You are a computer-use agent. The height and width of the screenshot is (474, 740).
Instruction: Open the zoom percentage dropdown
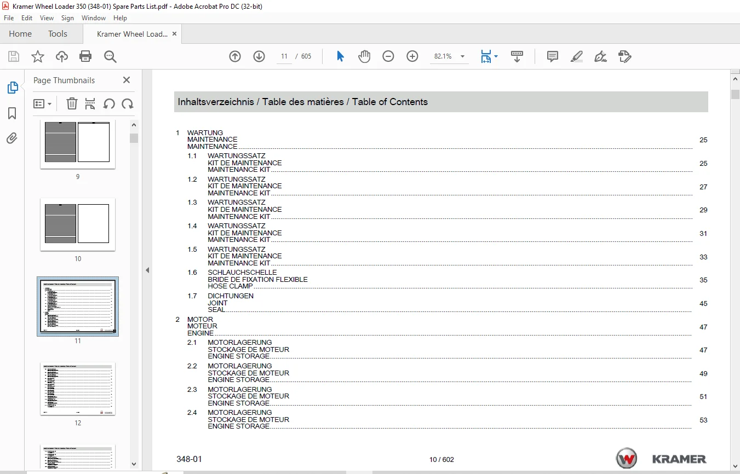tap(462, 56)
